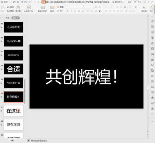Click the Clear Formatting eraser icon
The width and height of the screenshot is (155, 143).
[96, 11]
